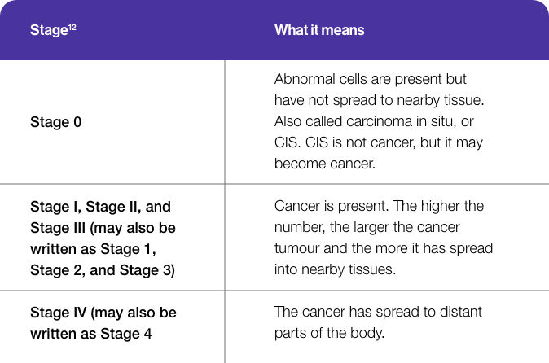Viewport: 549px width, 363px height.
Task: Click the "Stage" column header
Action: click(x=49, y=31)
